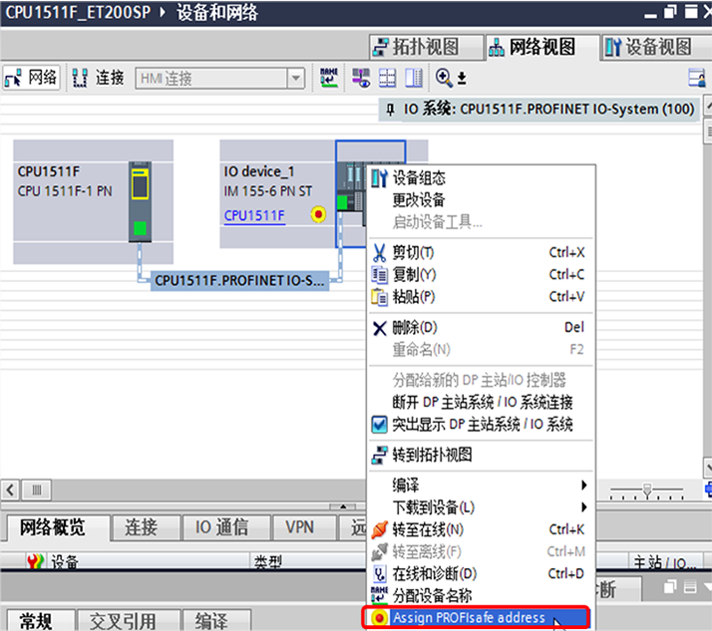712x631 pixels.
Task: Expand the 下载到设备(L) submenu
Action: (x=481, y=507)
